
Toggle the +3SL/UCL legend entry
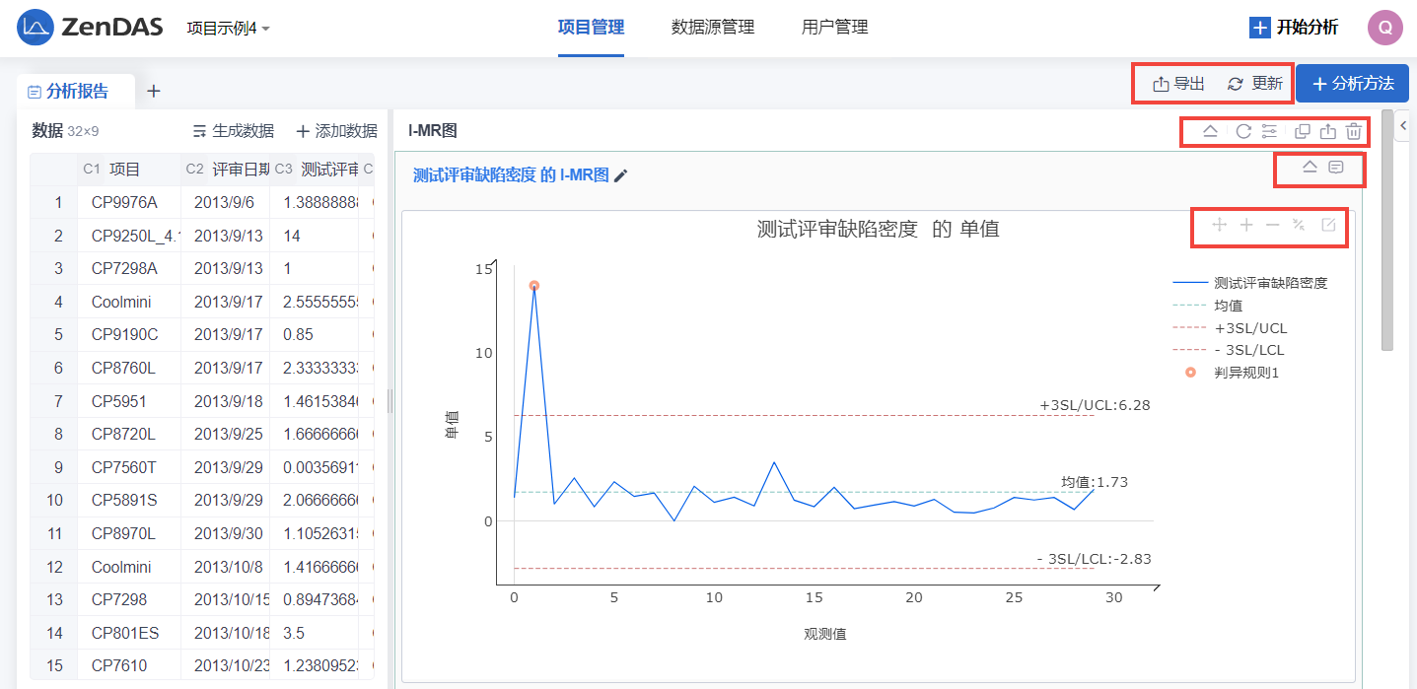pos(1249,328)
